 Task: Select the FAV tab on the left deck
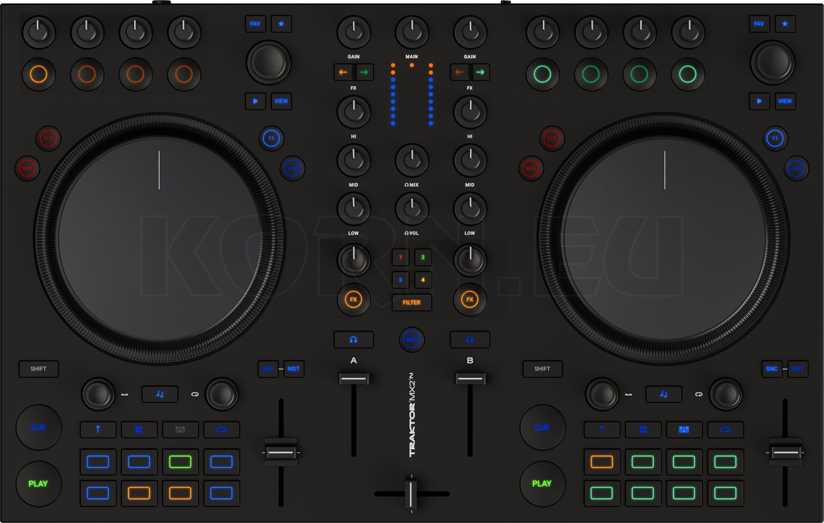pos(255,24)
